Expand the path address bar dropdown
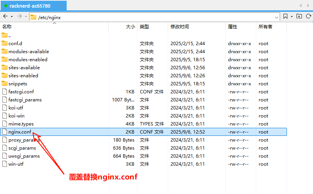This screenshot has width=313, height=194. click(277, 17)
